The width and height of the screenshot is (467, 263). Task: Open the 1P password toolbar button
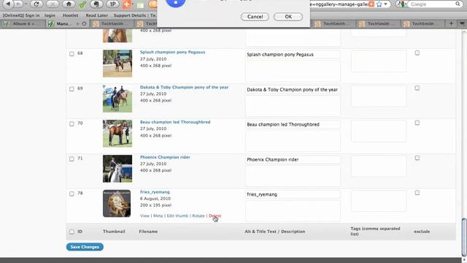[x=112, y=4]
